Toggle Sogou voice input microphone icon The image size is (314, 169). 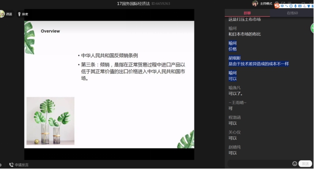coord(295,6)
